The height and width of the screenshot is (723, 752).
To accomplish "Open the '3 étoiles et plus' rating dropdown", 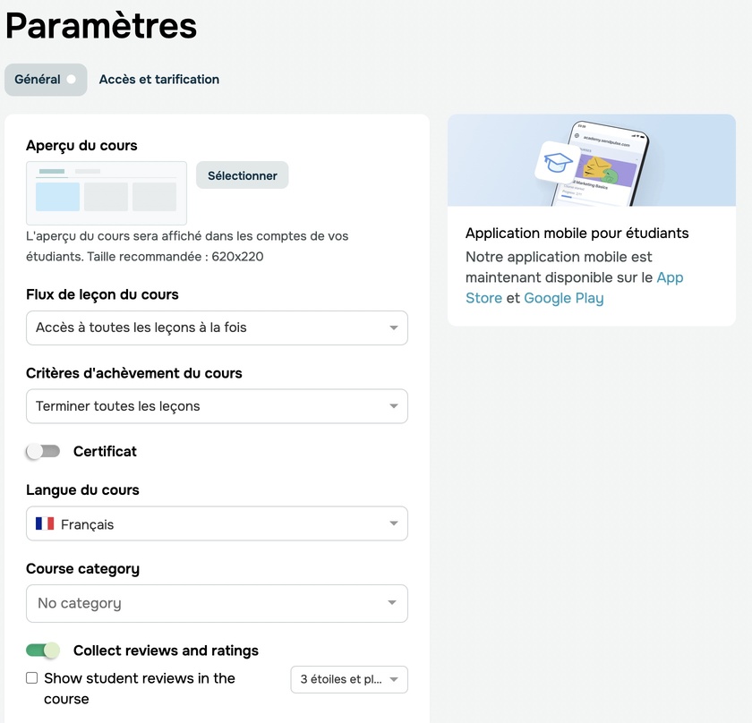I will pos(348,679).
